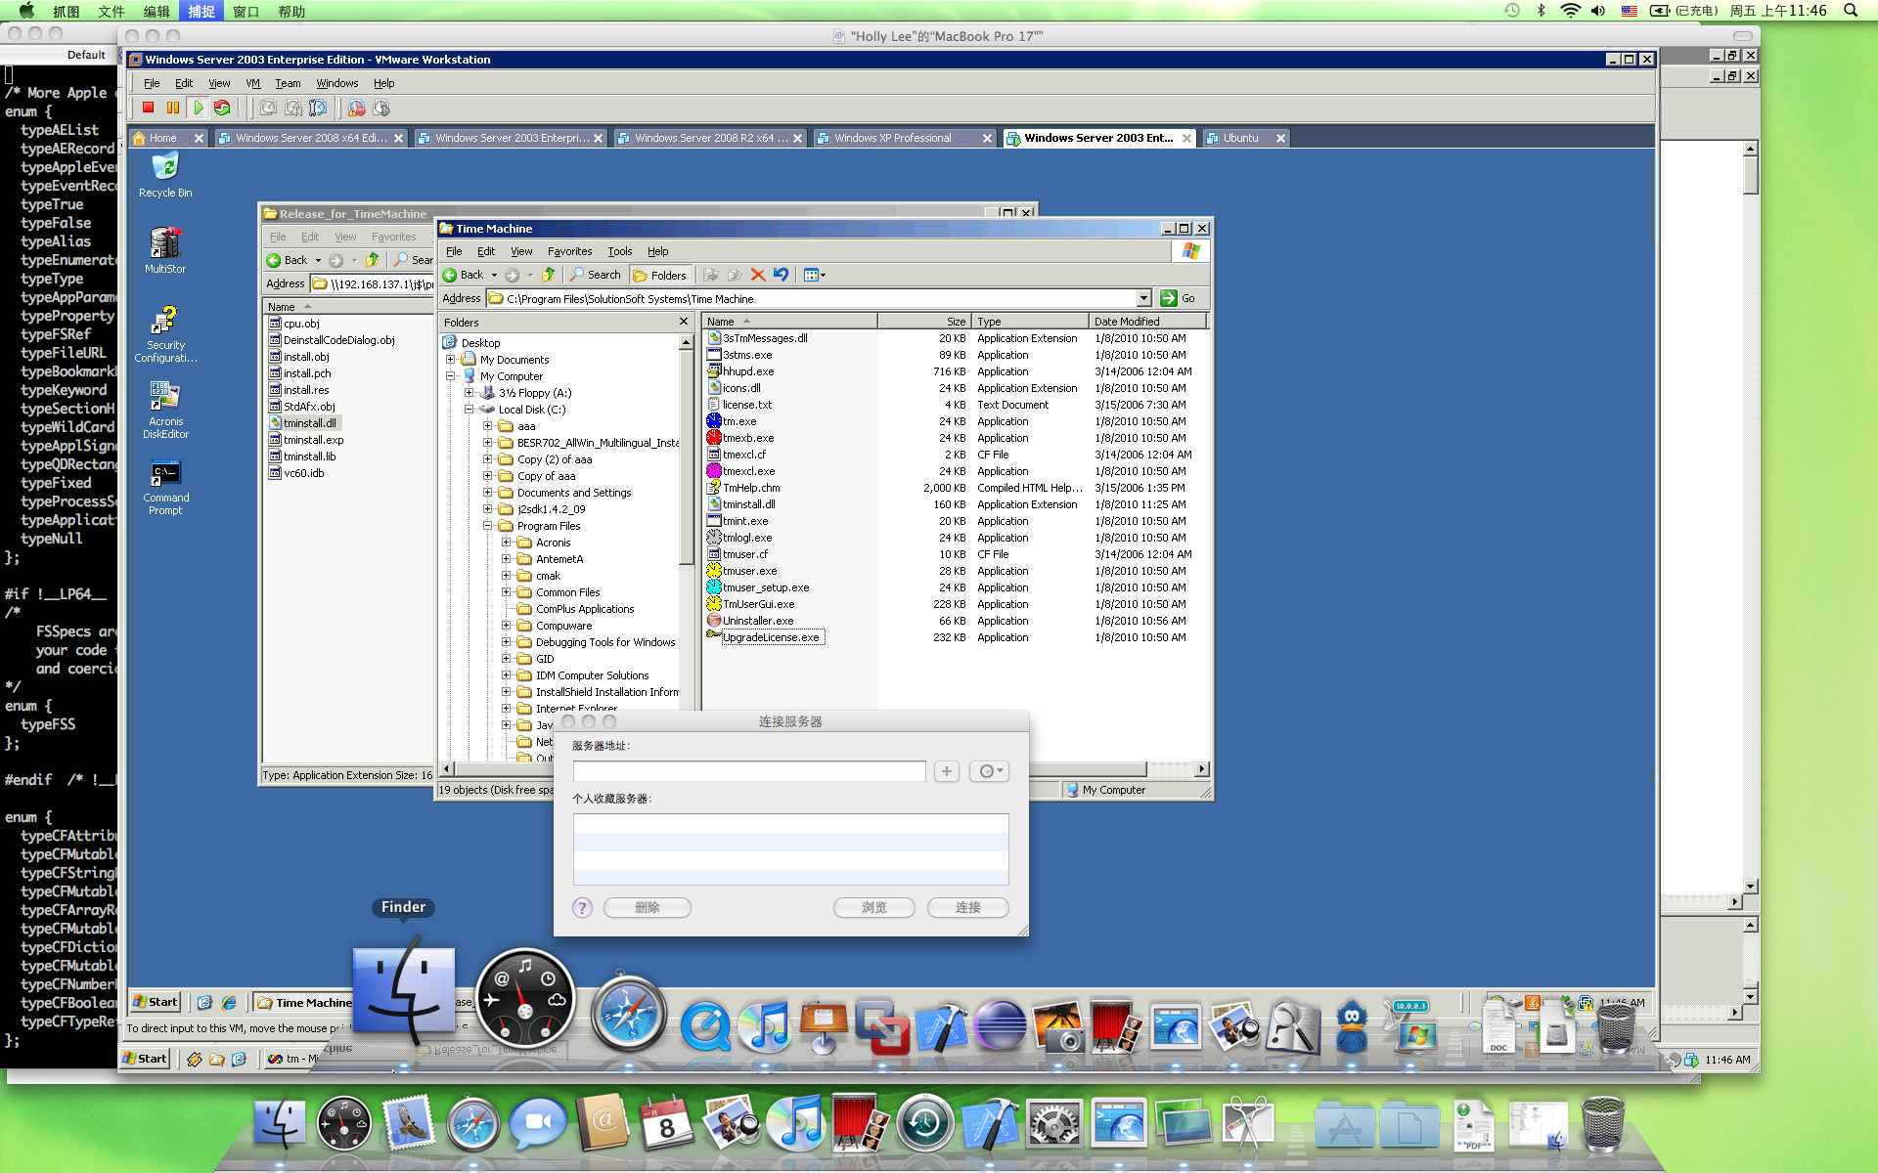Click the 删除 button in the server dialog
Viewport: 1878px width, 1173px height.
(648, 908)
